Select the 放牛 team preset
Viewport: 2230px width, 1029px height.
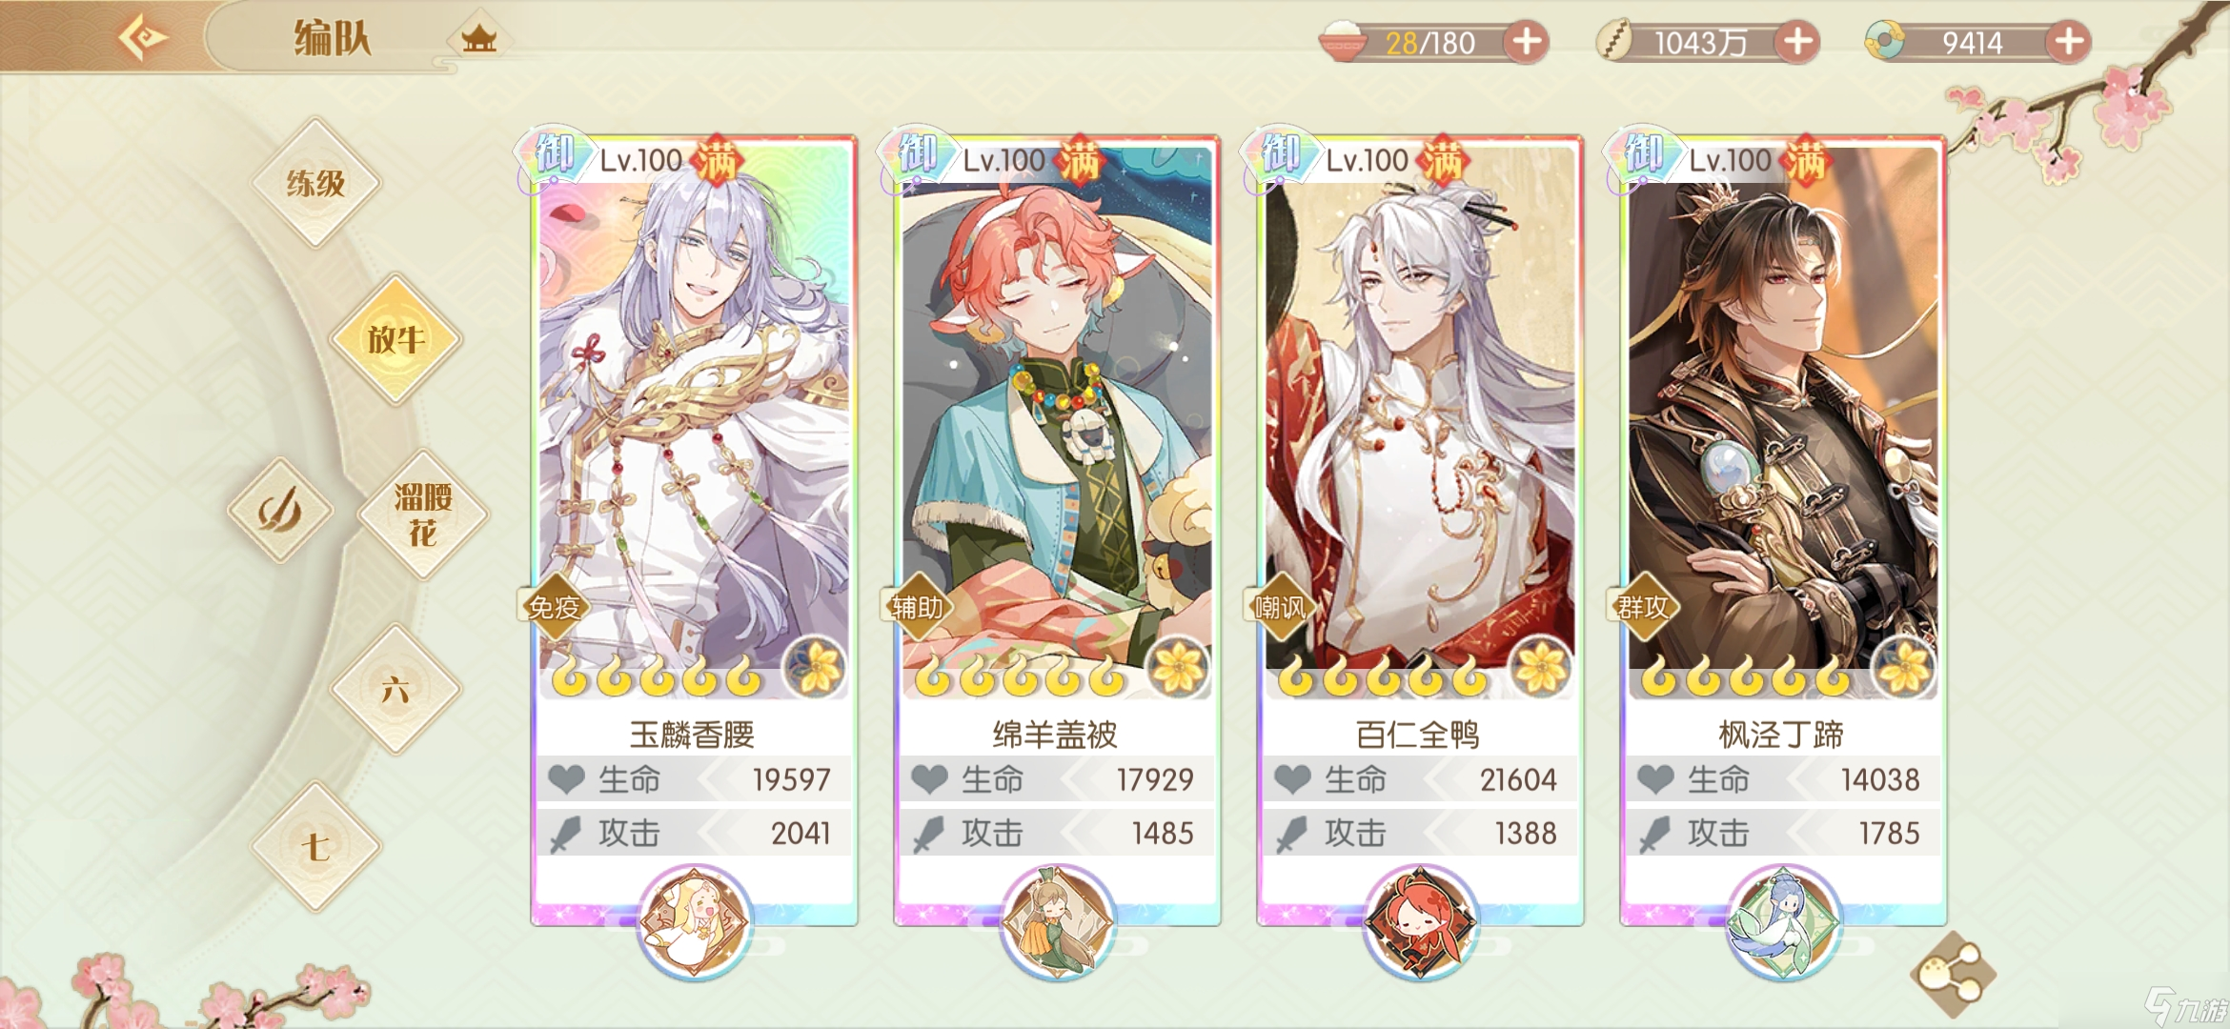click(x=395, y=339)
